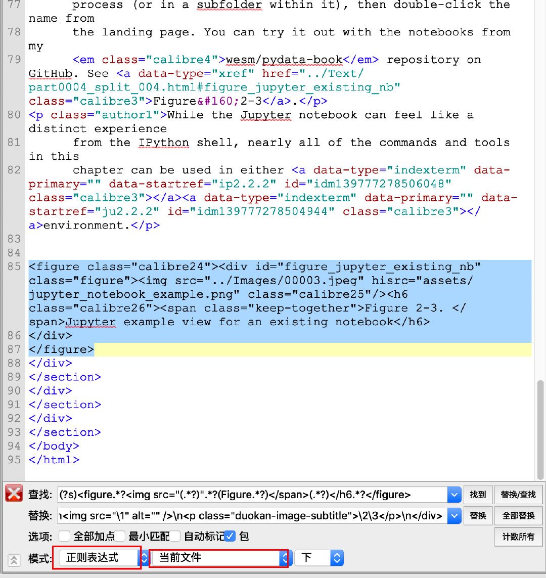Screen dimensions: 546x578
Task: Click the "xref" data-type value text
Action: (233, 74)
